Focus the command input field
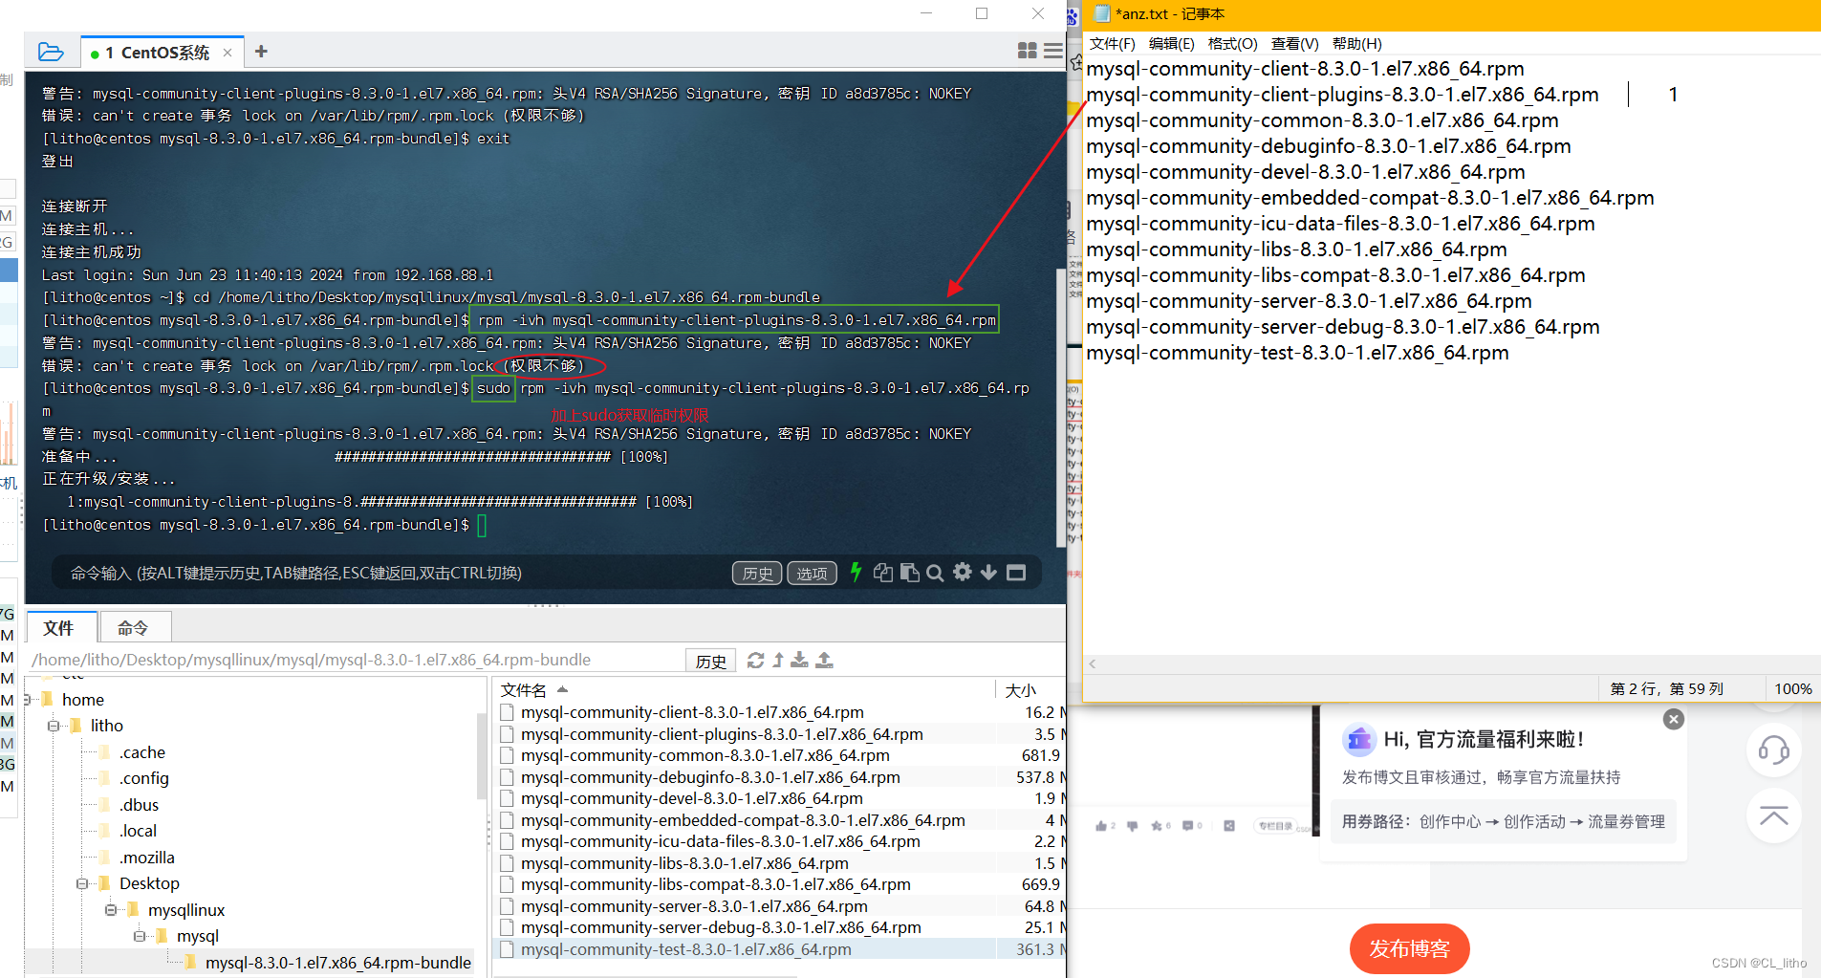This screenshot has width=1821, height=978. [x=392, y=573]
